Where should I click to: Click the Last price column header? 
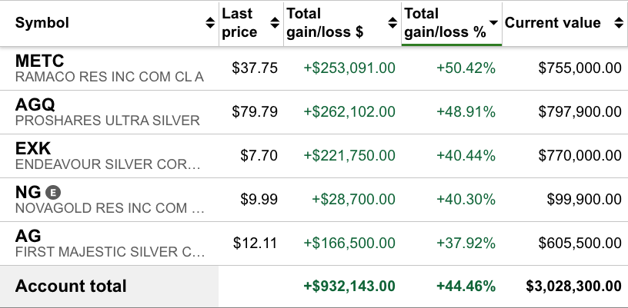(x=239, y=23)
